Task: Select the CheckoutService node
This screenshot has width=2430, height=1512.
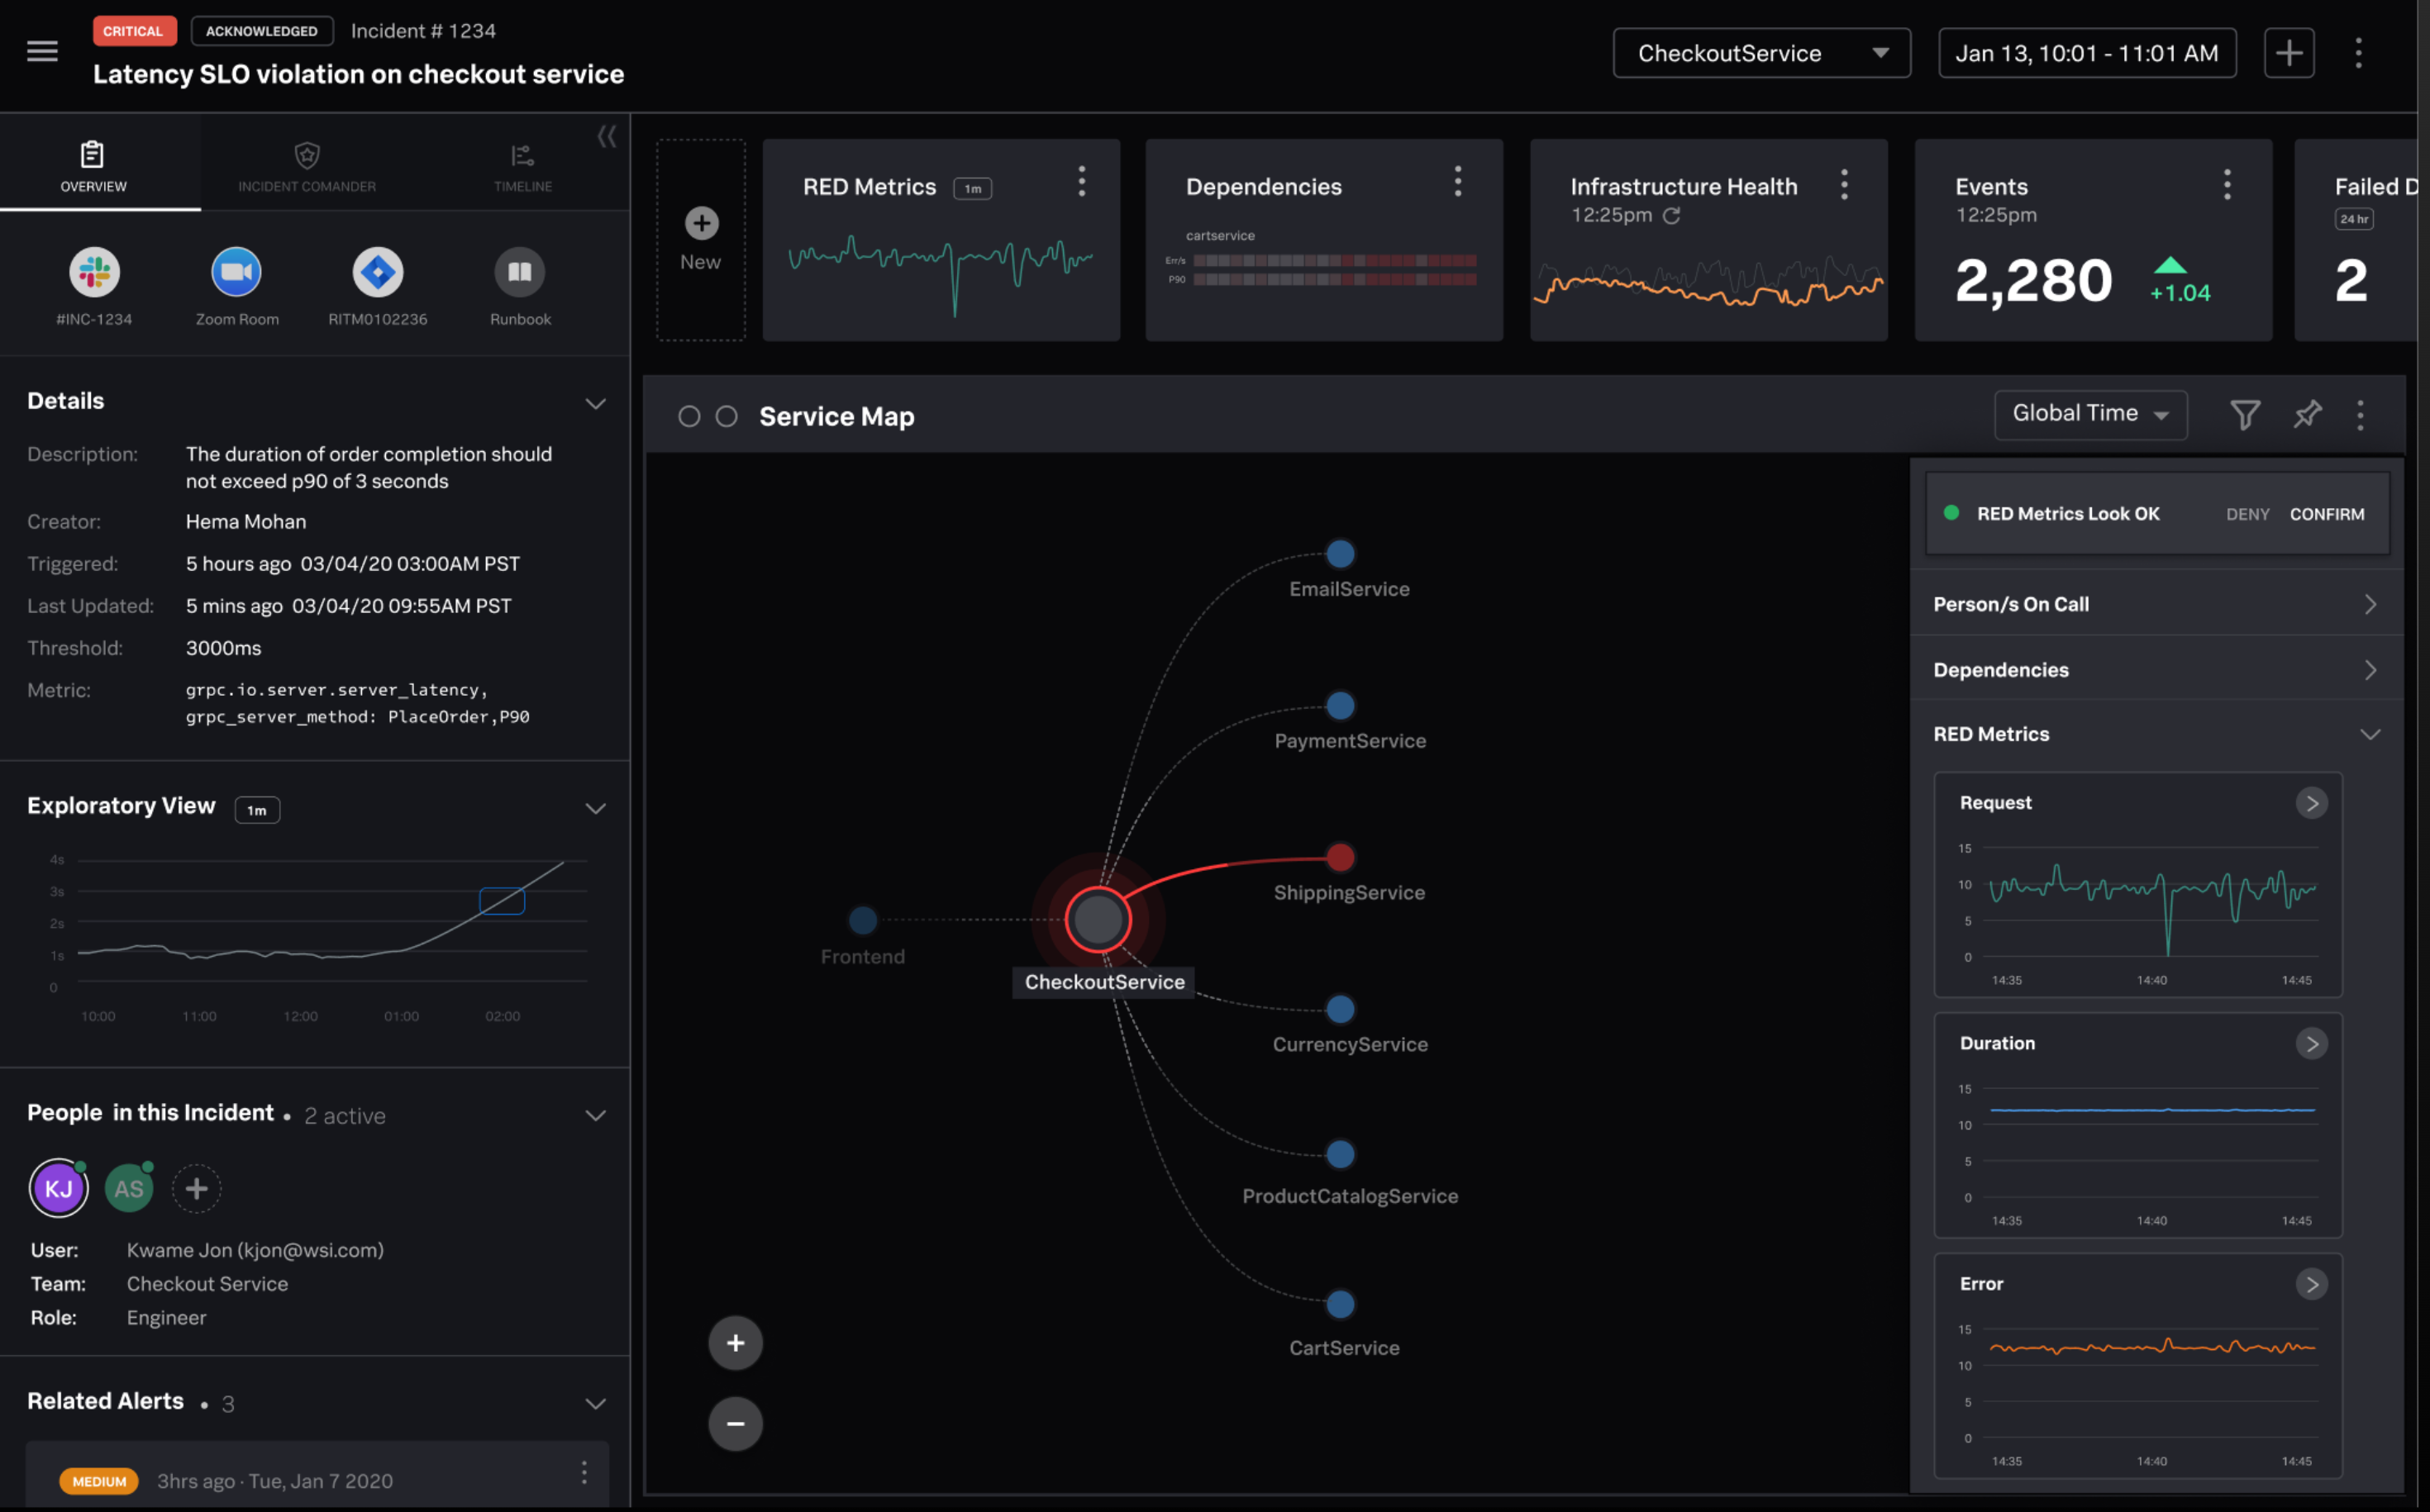Action: point(1098,920)
